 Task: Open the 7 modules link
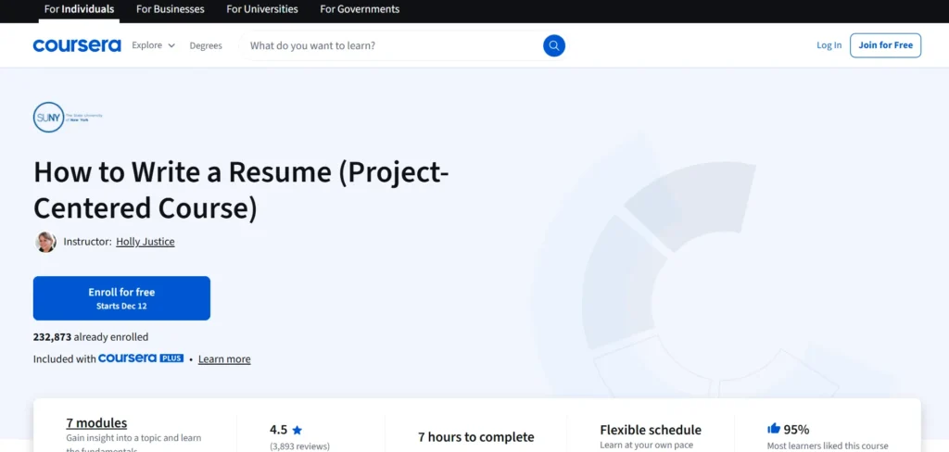tap(96, 423)
